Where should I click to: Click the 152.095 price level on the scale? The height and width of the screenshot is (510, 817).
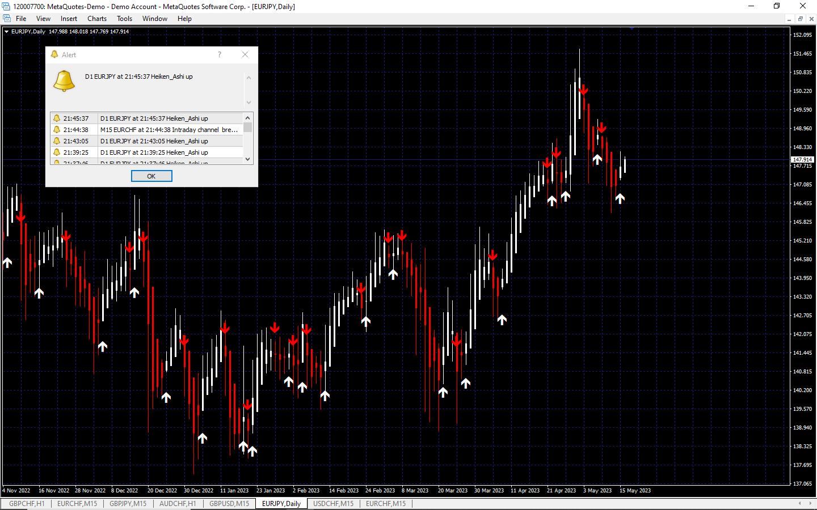tap(802, 35)
